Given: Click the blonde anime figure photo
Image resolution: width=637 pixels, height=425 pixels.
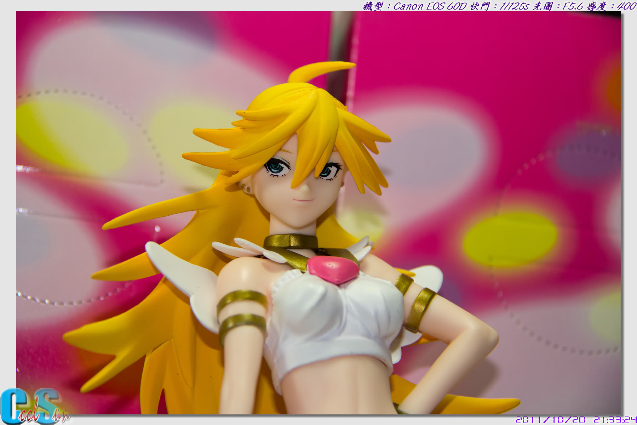Looking at the screenshot, I should click(318, 212).
